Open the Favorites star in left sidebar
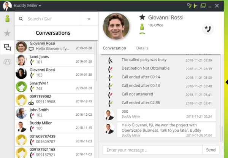This screenshot has height=158, width=228. [7, 34]
